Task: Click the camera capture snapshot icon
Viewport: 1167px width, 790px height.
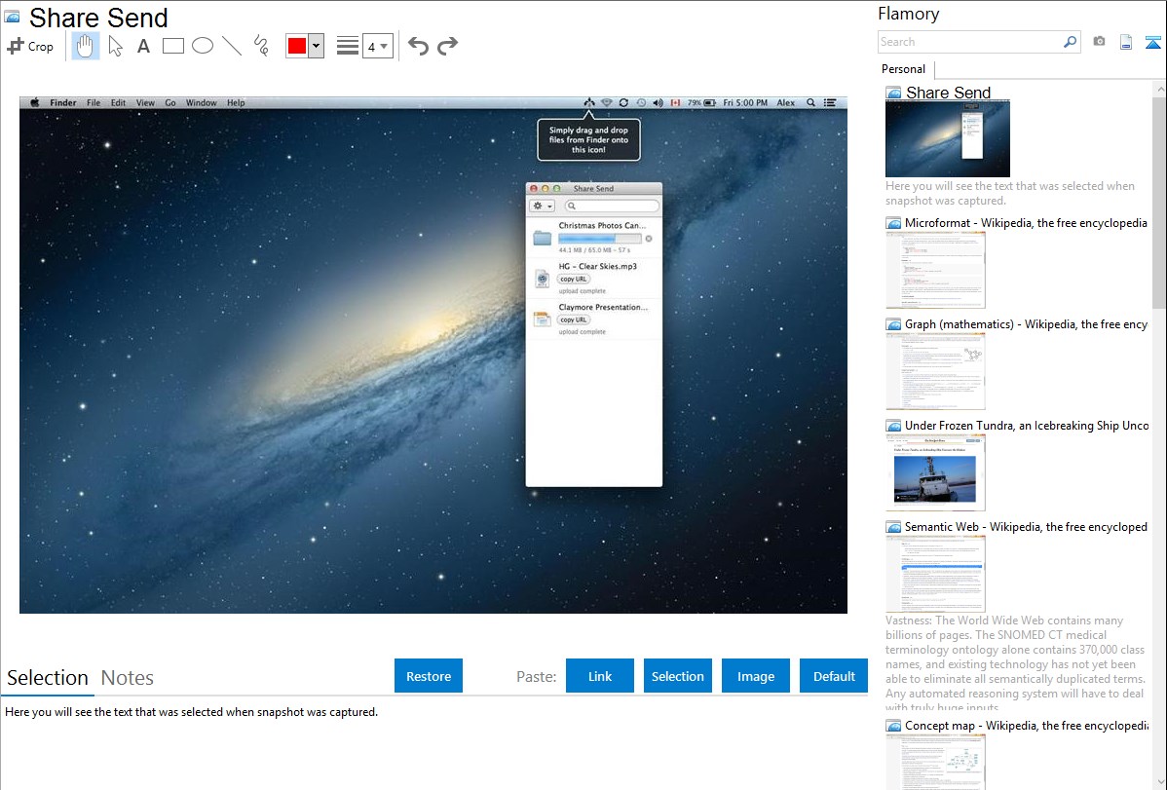Action: pos(1099,42)
